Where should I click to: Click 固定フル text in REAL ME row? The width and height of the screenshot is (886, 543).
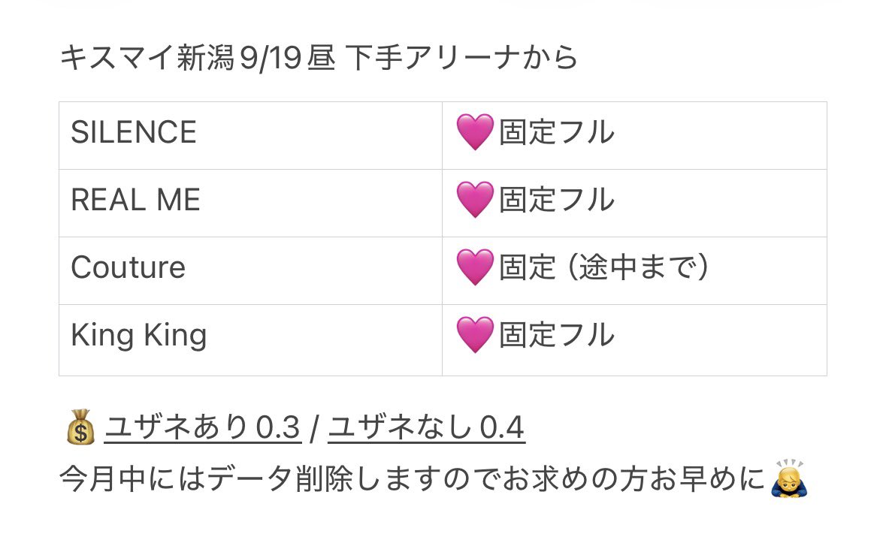(x=557, y=200)
